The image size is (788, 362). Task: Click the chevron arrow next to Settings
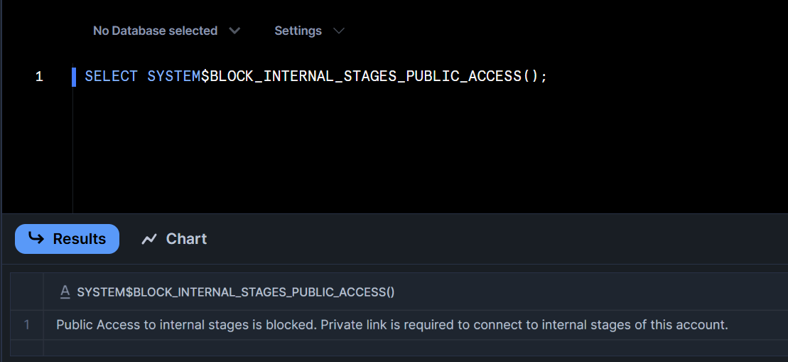click(x=339, y=31)
